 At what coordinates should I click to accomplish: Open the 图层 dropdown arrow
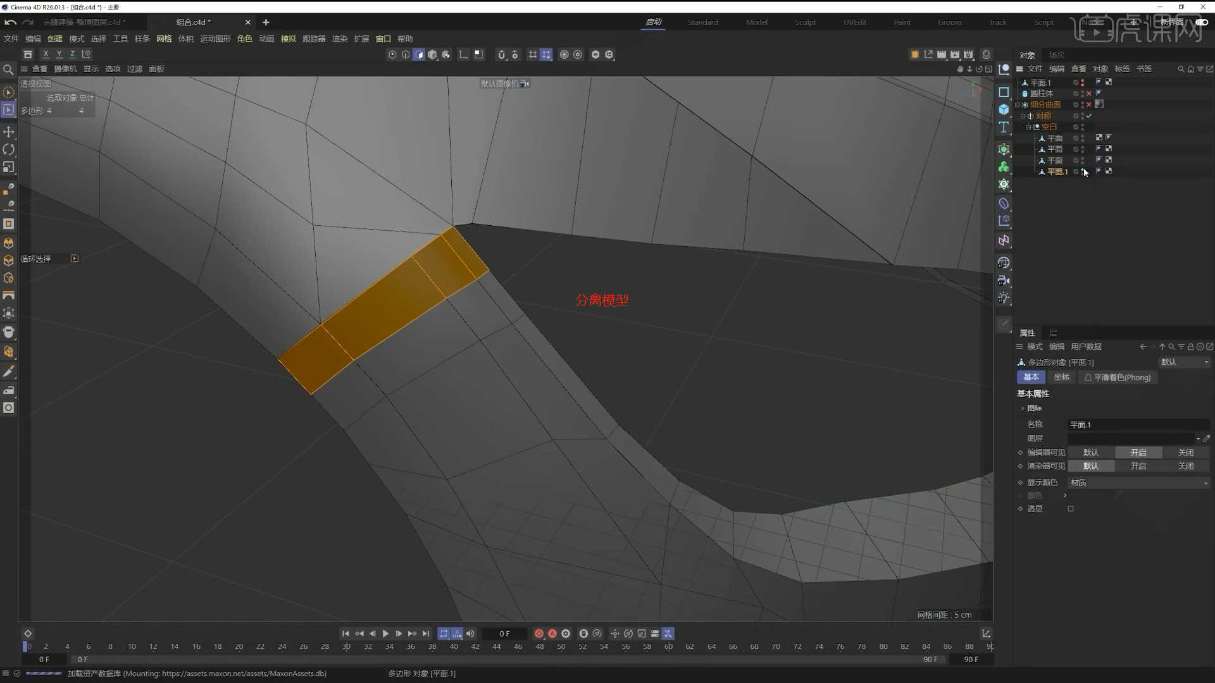point(1198,439)
